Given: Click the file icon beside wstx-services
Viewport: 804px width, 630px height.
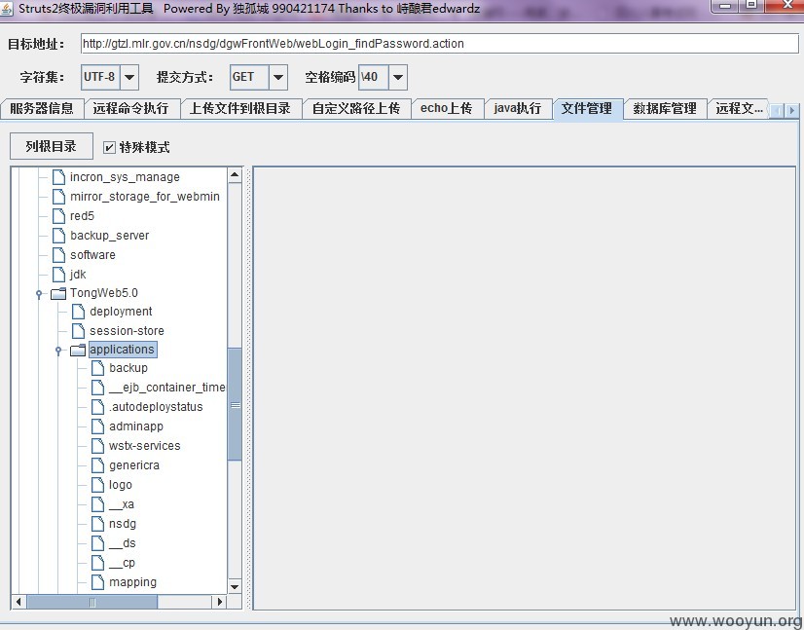Looking at the screenshot, I should pyautogui.click(x=98, y=446).
